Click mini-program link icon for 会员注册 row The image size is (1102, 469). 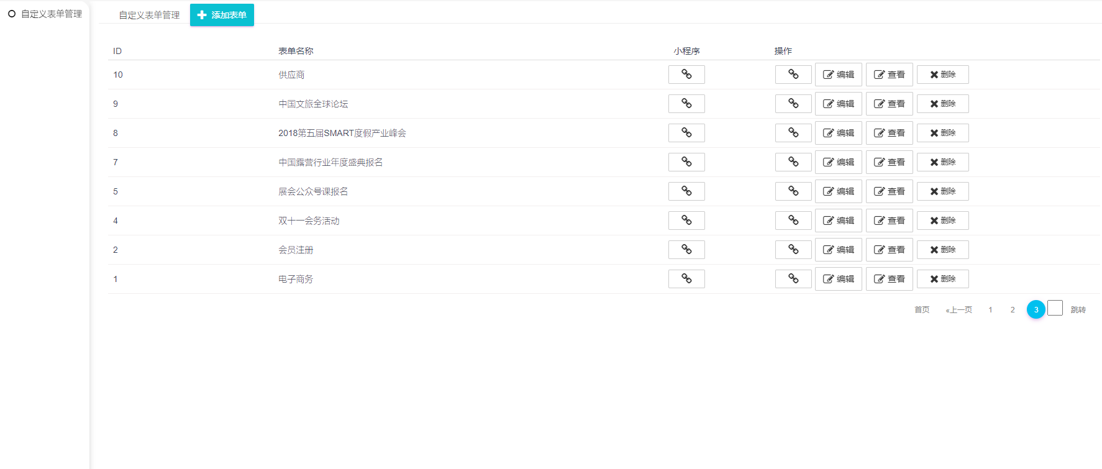686,250
